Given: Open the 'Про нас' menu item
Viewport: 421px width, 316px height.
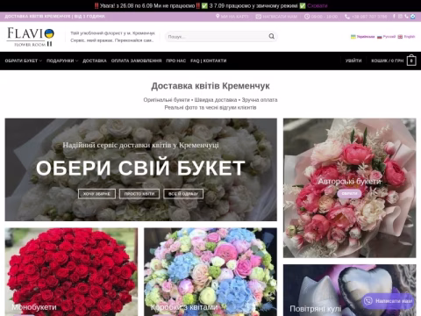Looking at the screenshot, I should pyautogui.click(x=176, y=61).
